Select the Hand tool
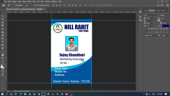This screenshot has height=96, width=170. pos(2,55)
